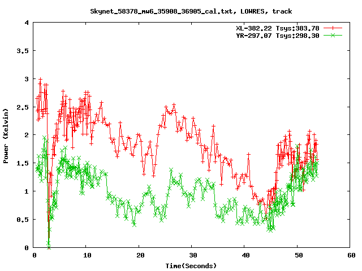Click the x-axis tick label 10

[x=87, y=255]
